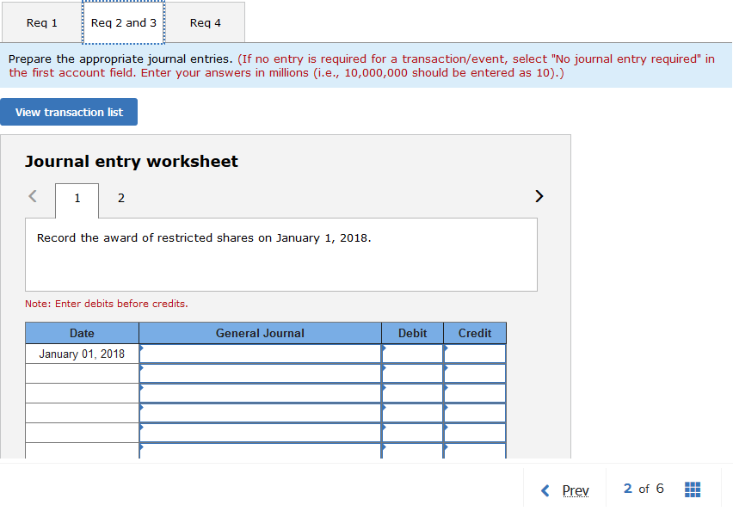Click the '2 of 6' page indicator
The height and width of the screenshot is (511, 733).
click(x=644, y=489)
